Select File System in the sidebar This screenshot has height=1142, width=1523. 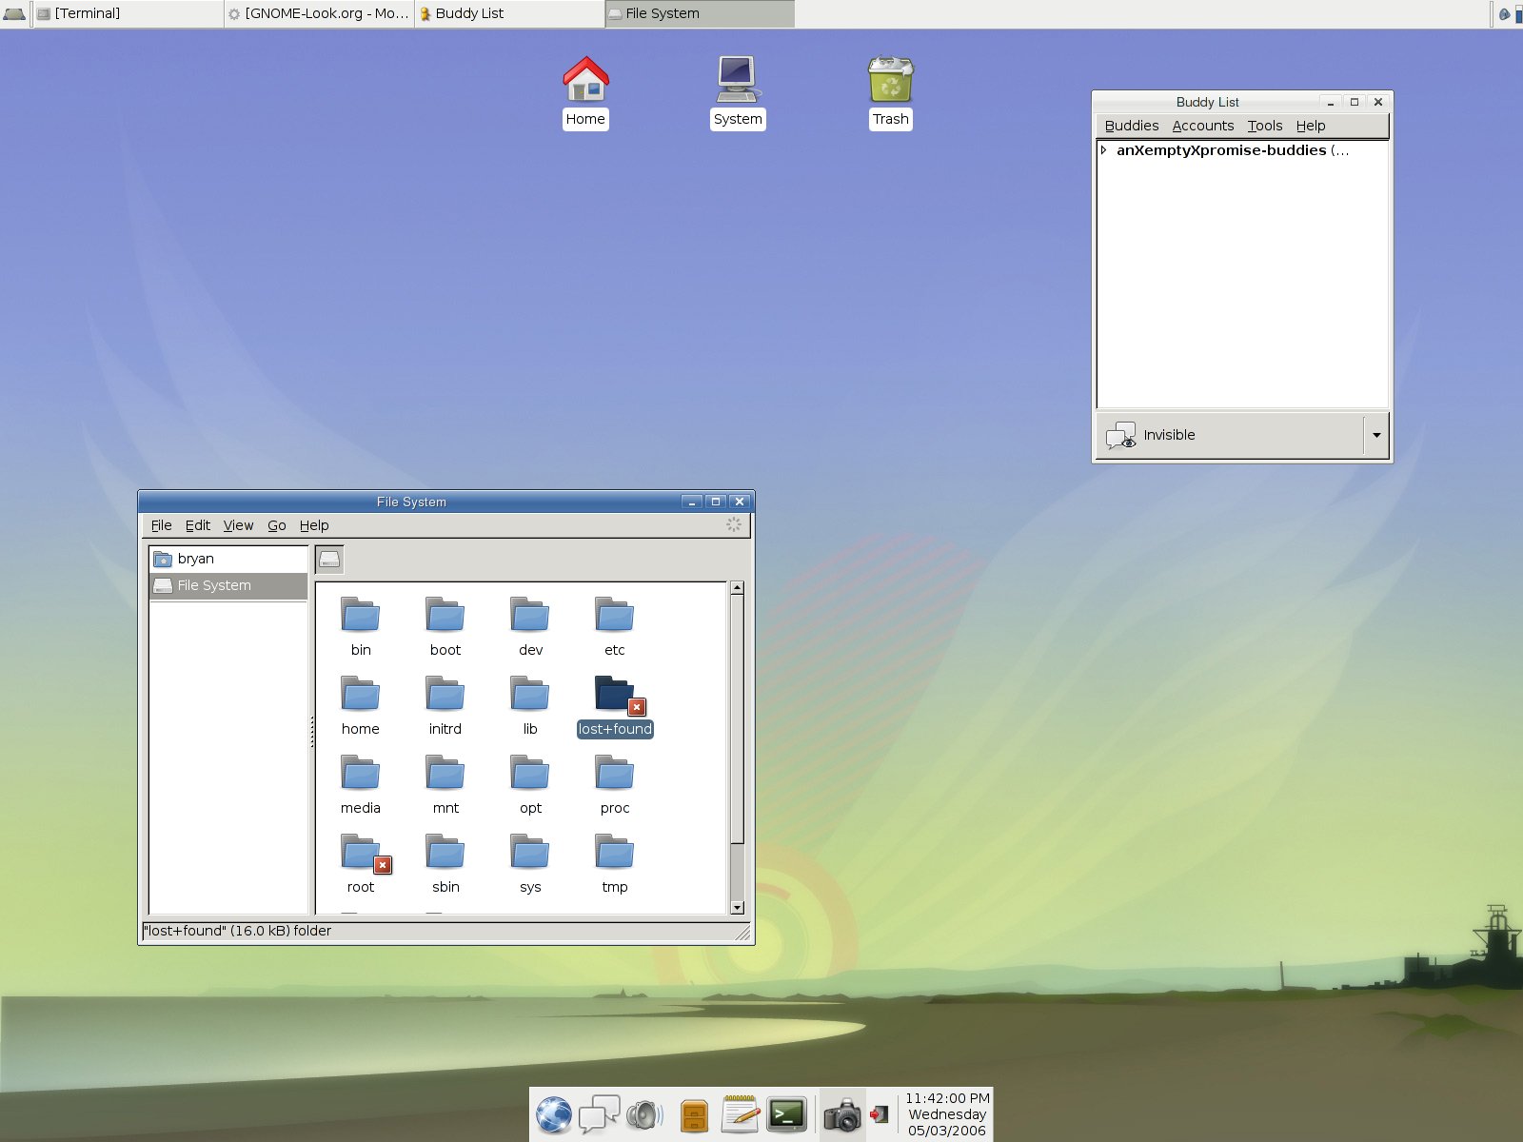click(x=228, y=585)
